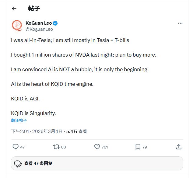Click the repost count 68

(63, 147)
